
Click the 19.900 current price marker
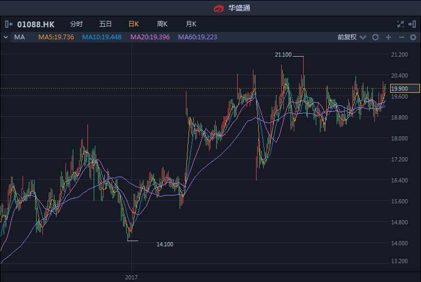(405, 89)
